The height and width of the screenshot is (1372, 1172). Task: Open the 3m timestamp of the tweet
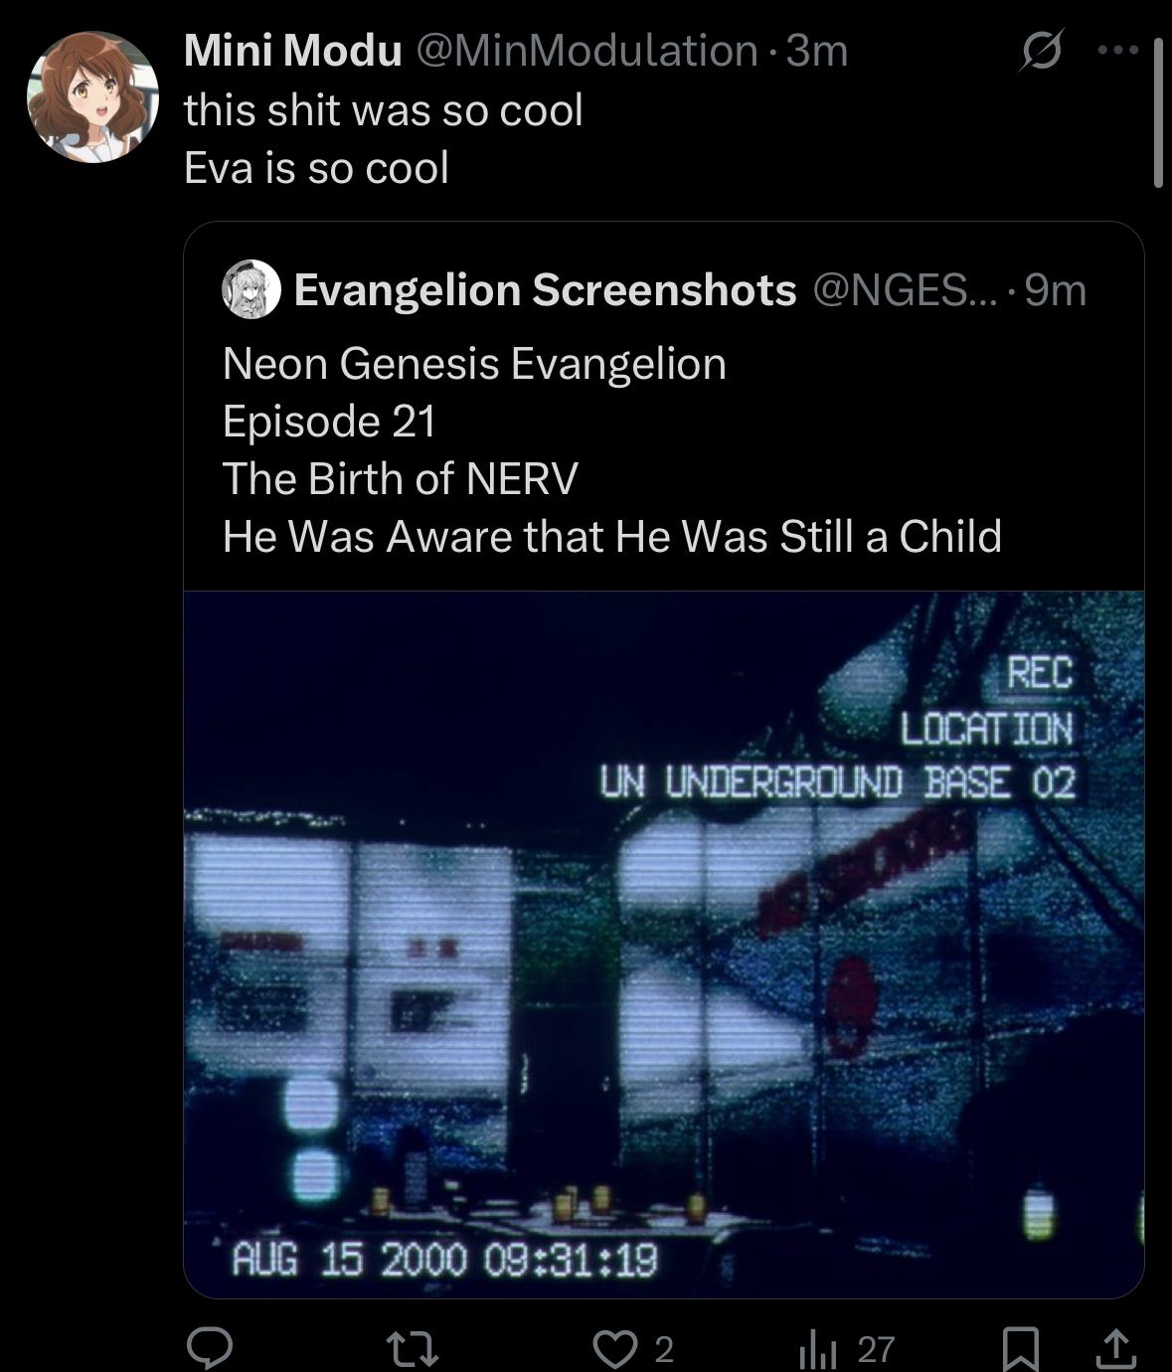(x=816, y=51)
